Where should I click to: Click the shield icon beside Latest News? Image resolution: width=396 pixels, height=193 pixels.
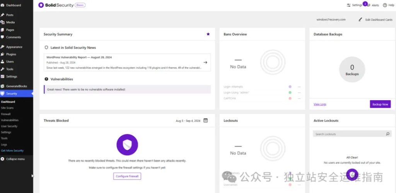(46, 47)
